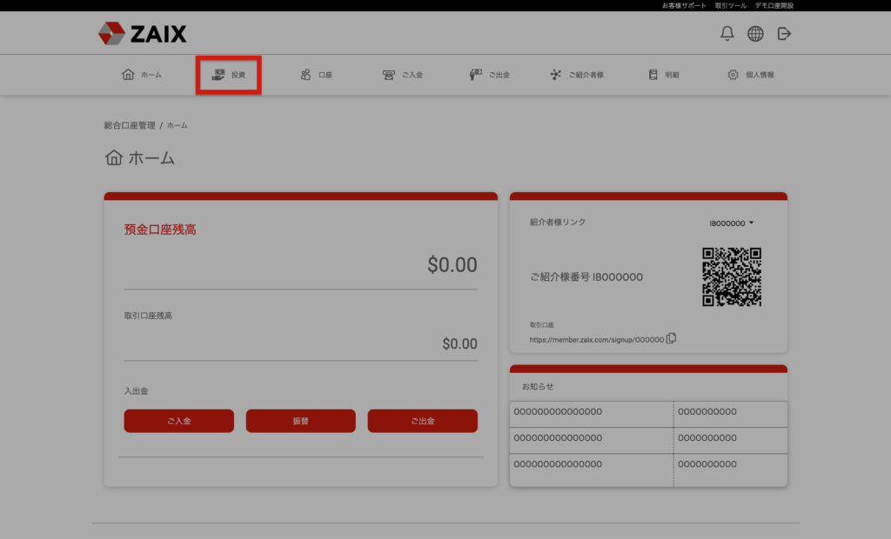Copy the referral link via copy icon
This screenshot has height=539, width=891.
(x=671, y=339)
